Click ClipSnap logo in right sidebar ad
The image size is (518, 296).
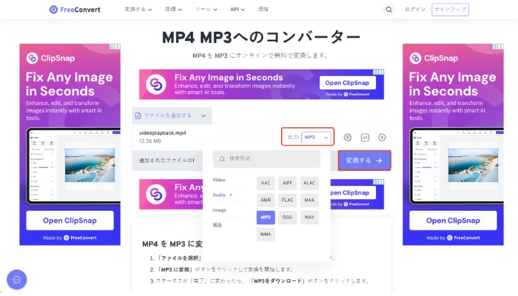coord(434,58)
